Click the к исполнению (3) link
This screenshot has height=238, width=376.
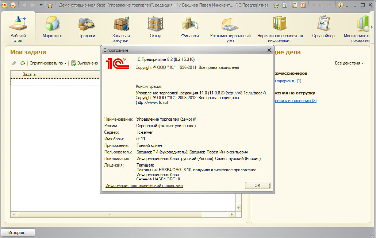(x=295, y=101)
